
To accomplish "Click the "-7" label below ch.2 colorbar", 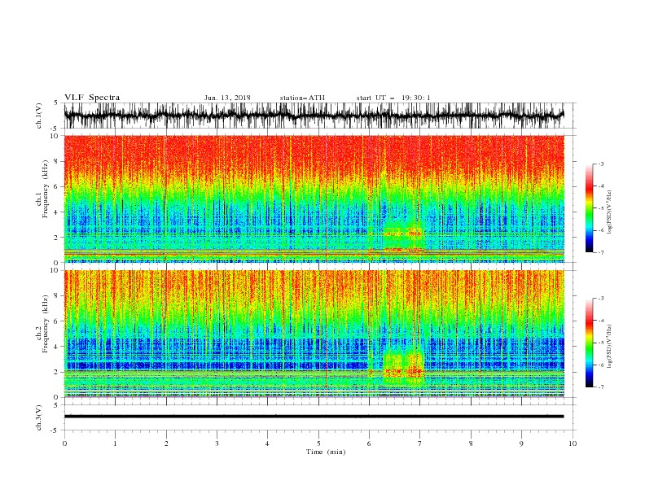I will [x=601, y=387].
